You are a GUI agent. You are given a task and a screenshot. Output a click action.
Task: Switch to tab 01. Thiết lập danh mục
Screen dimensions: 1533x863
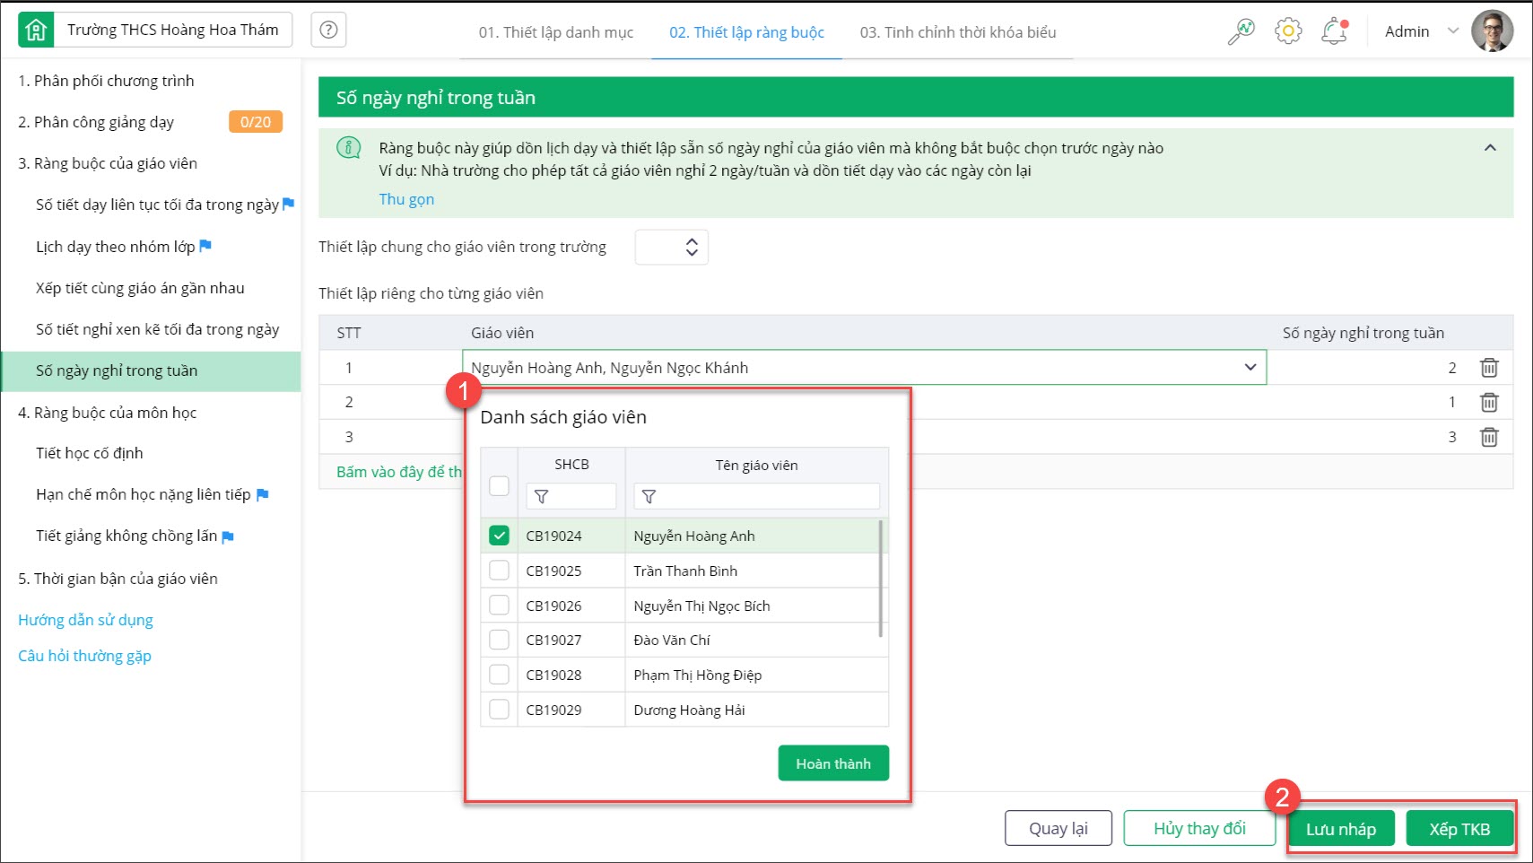[555, 32]
